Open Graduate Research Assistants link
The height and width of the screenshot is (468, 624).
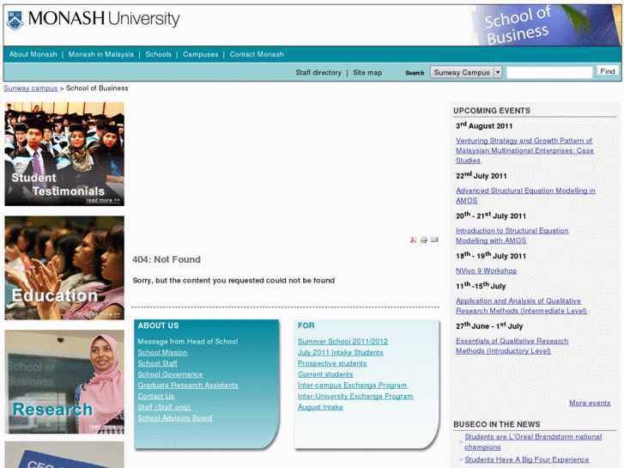point(188,386)
